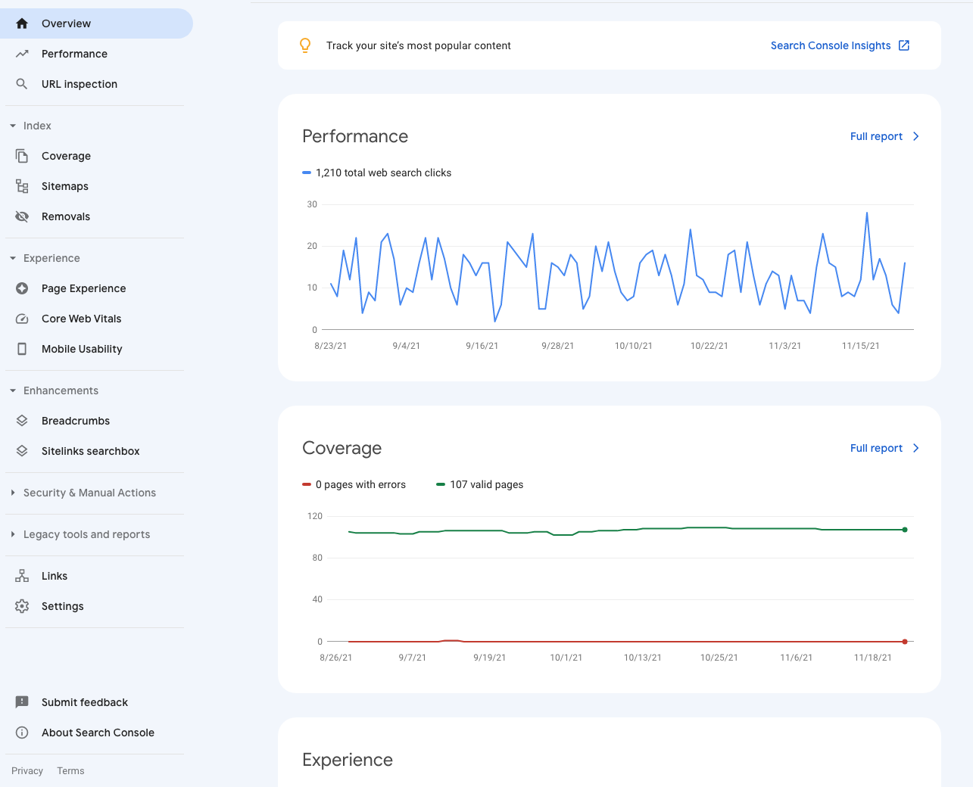Click the Overview home icon
The image size is (973, 787).
pyautogui.click(x=22, y=23)
